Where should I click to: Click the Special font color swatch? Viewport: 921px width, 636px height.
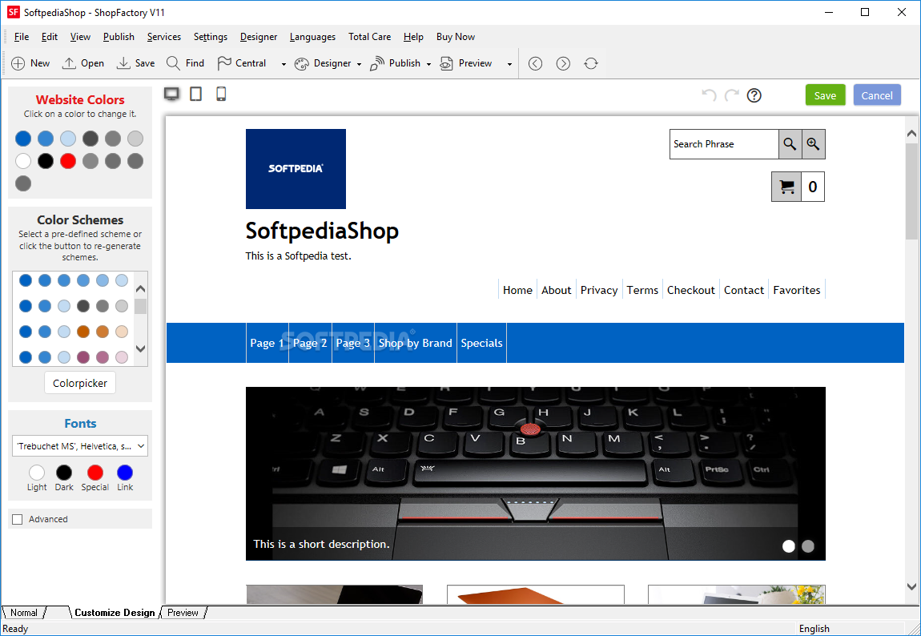[x=95, y=473]
